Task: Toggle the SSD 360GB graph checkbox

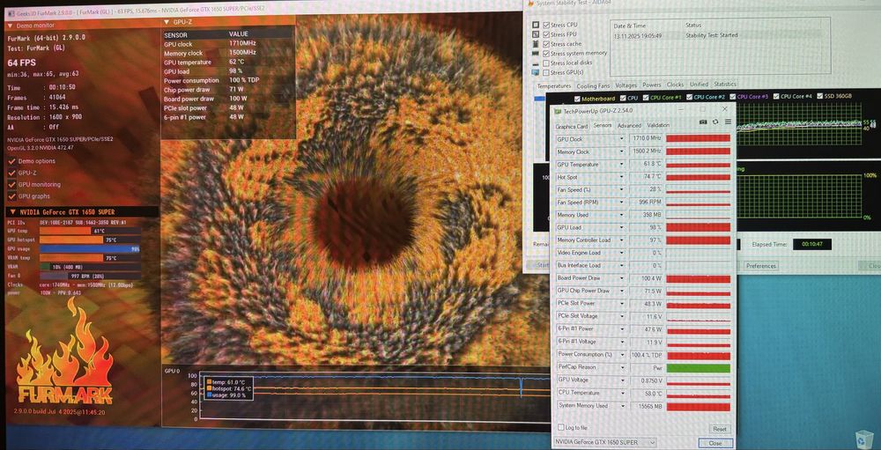Action: click(819, 96)
